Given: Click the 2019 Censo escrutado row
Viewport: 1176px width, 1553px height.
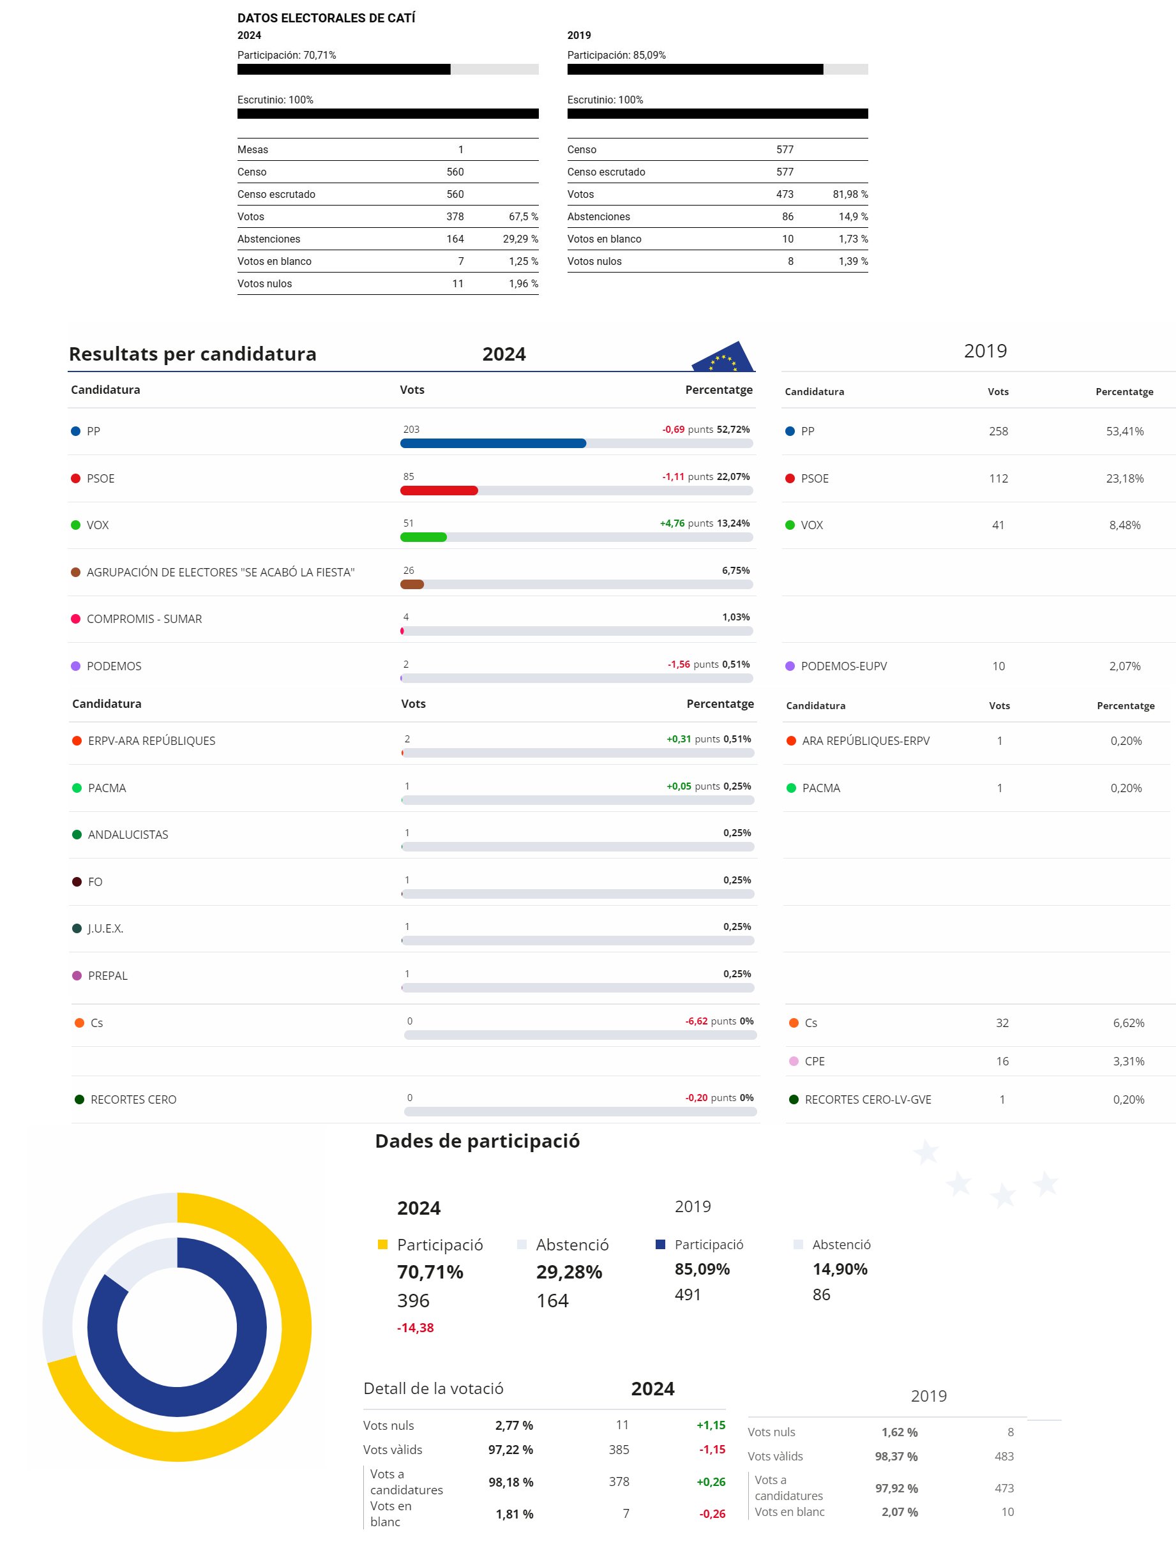Looking at the screenshot, I should (718, 172).
